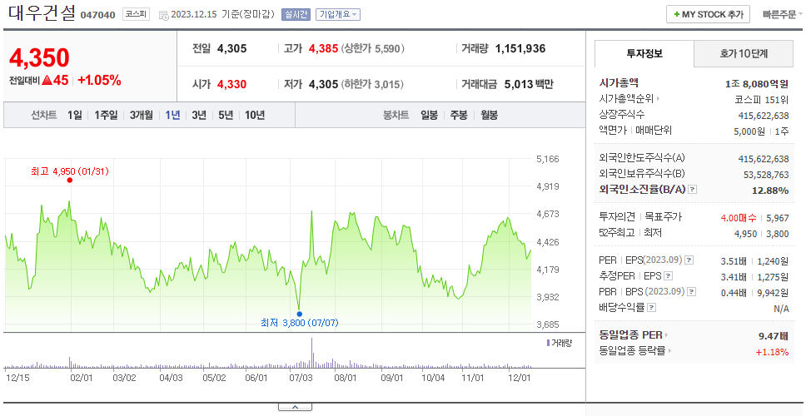The image size is (806, 416).
Task: Click the 목표주가 value 5,967
Action: [x=777, y=218]
